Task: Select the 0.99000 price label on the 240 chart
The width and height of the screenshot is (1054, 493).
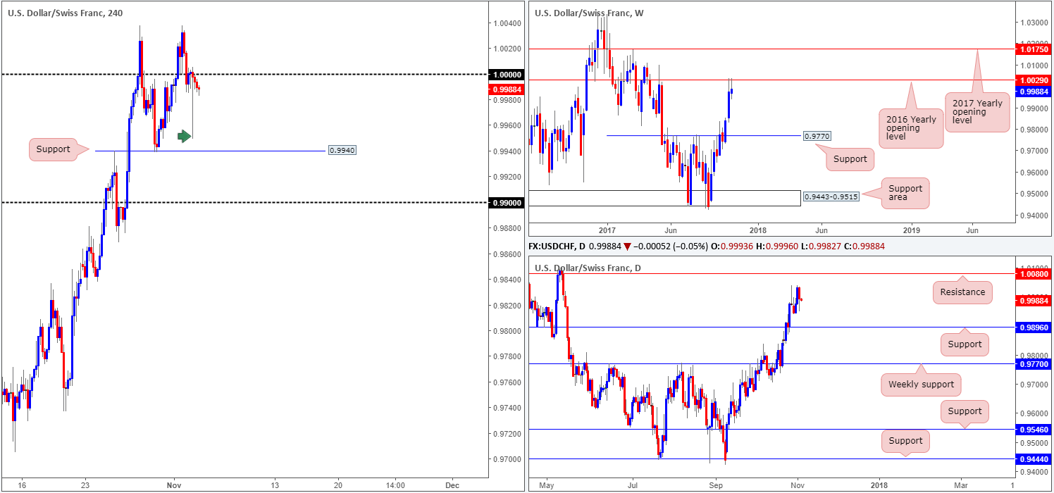Action: click(x=506, y=202)
